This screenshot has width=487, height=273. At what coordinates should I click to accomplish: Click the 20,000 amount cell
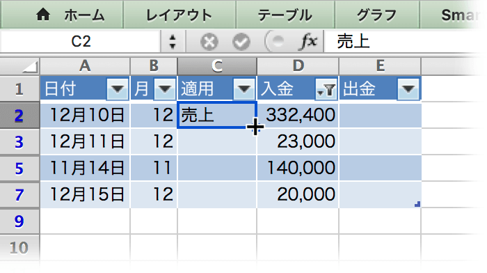tap(298, 194)
